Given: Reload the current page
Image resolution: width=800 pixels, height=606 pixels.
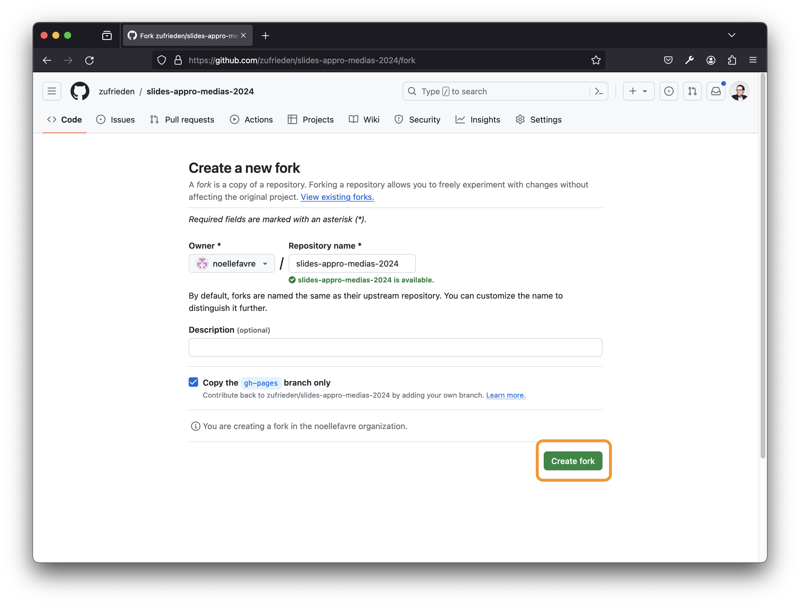Looking at the screenshot, I should (x=89, y=60).
